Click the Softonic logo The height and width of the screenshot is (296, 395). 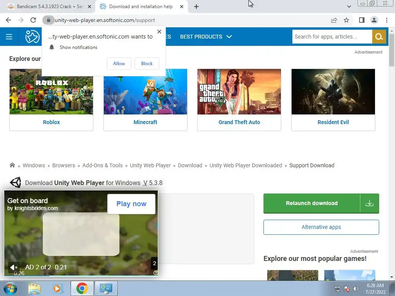click(x=32, y=37)
